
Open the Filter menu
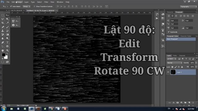coord(46,2)
